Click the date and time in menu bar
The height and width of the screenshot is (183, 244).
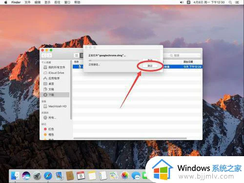[x=209, y=2]
